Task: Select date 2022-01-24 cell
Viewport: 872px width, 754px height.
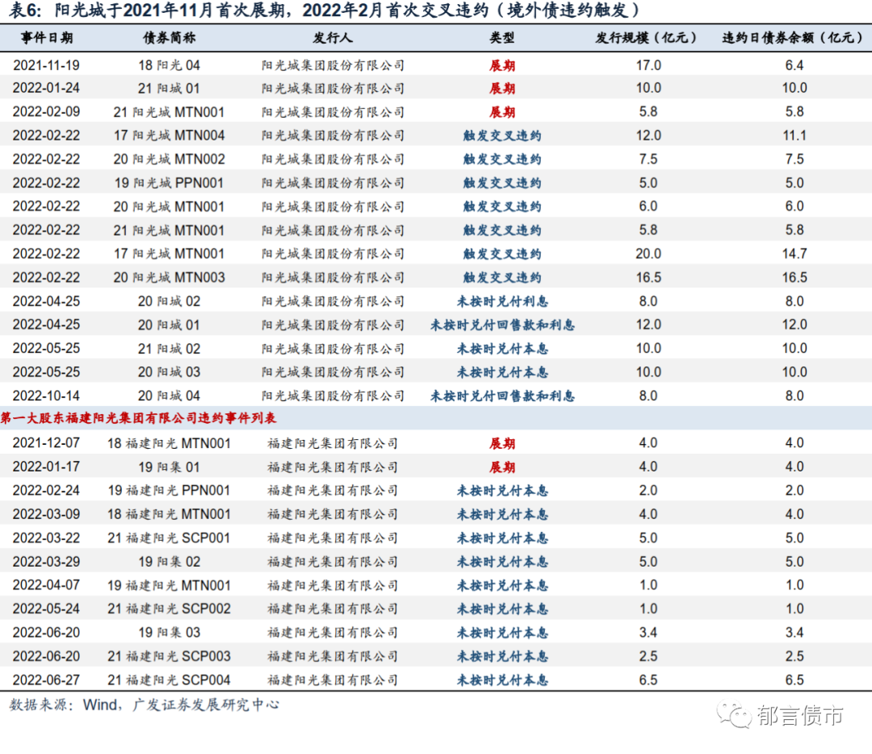Action: (x=46, y=88)
